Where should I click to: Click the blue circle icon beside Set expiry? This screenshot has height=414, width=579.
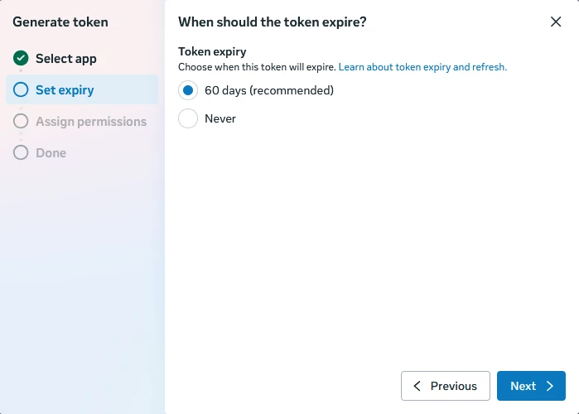coord(21,89)
